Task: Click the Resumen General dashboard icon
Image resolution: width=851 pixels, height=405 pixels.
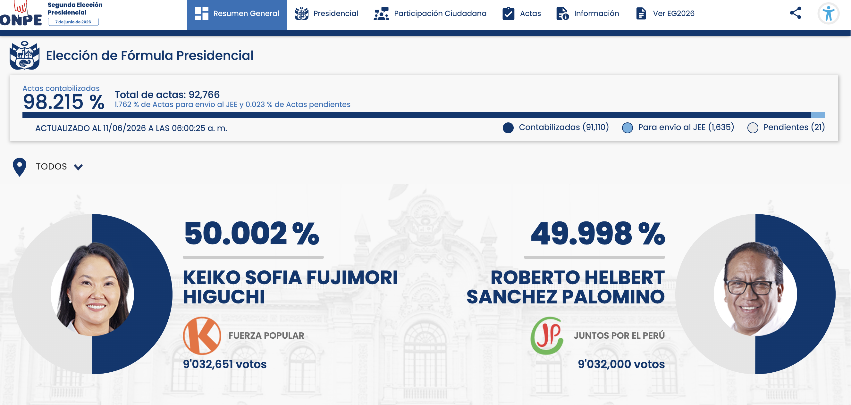Action: point(201,13)
